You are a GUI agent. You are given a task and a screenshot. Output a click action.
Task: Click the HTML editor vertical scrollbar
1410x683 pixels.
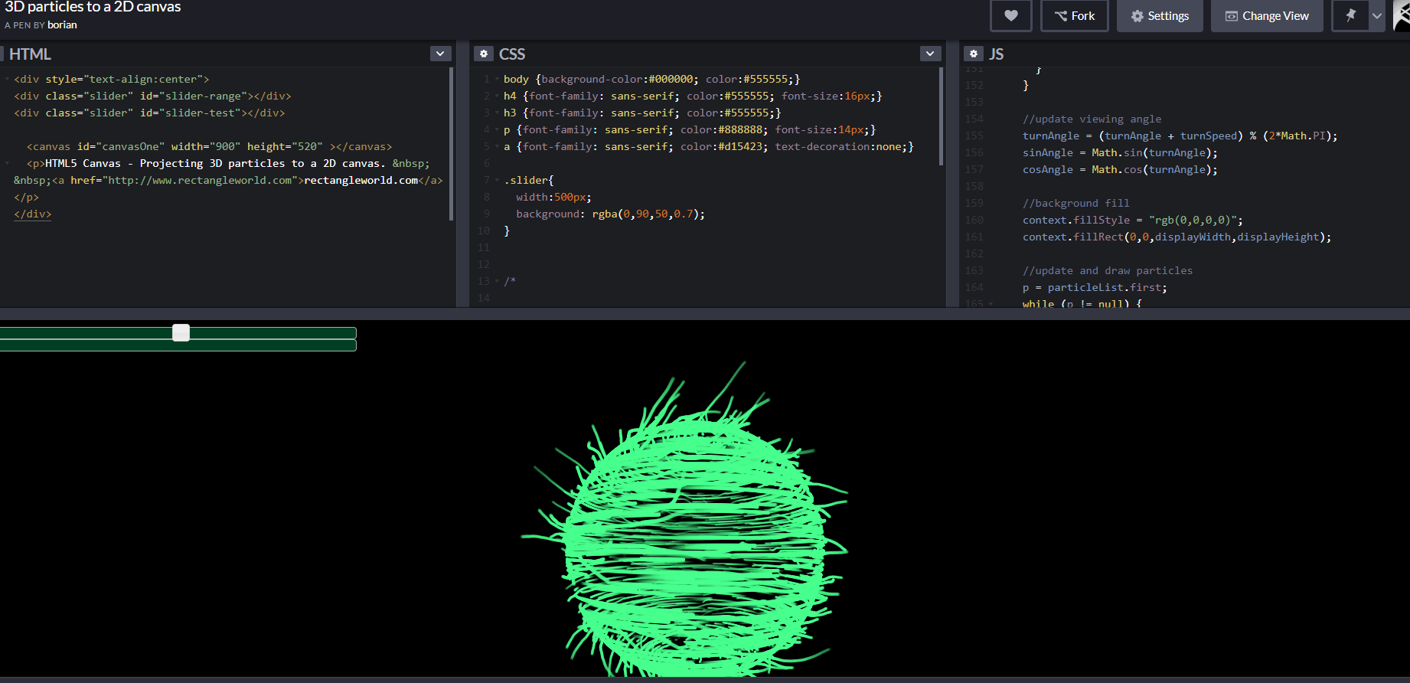coord(452,144)
